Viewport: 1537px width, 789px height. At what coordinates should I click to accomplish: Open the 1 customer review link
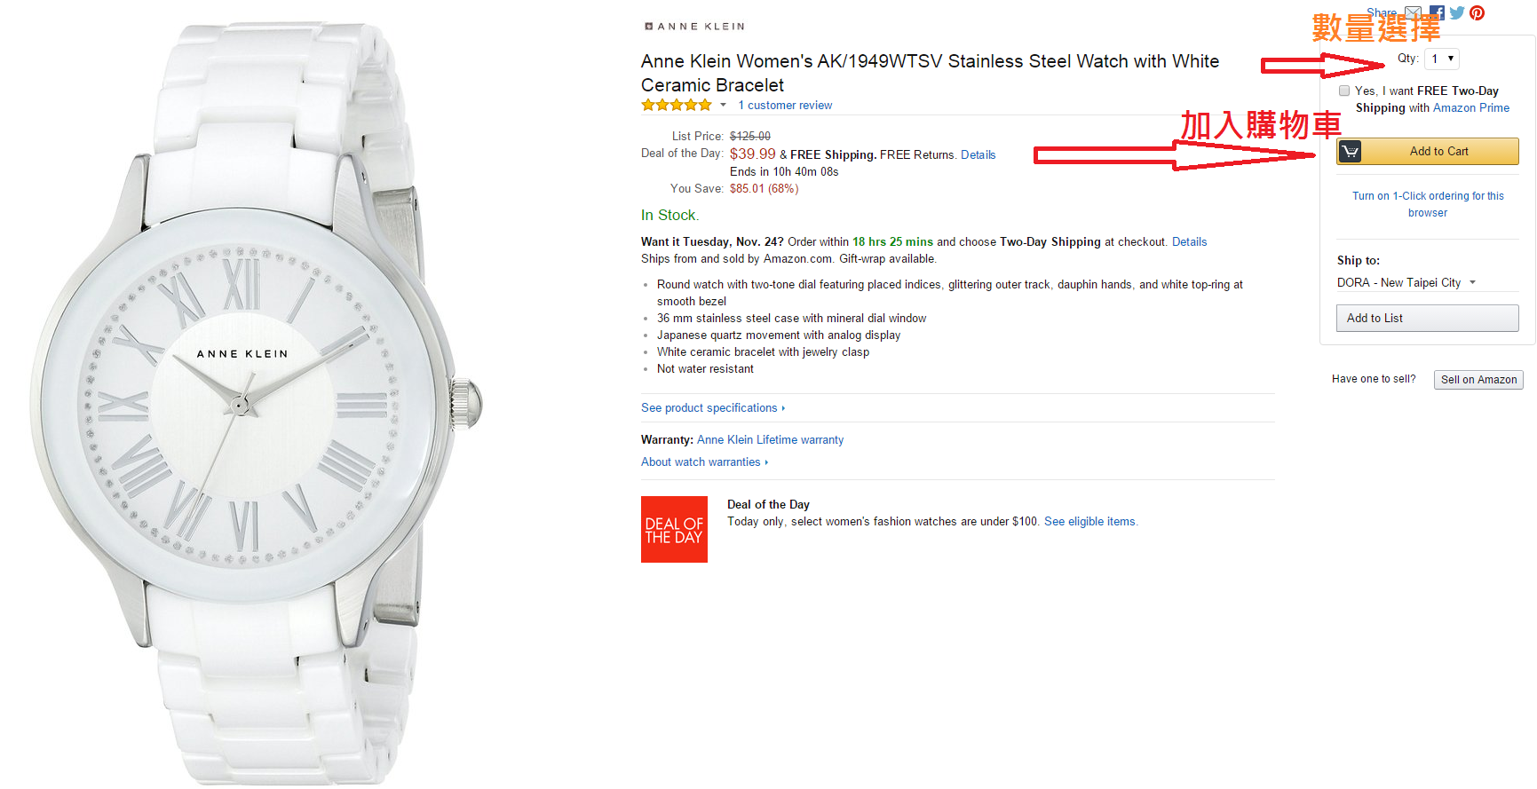[785, 106]
